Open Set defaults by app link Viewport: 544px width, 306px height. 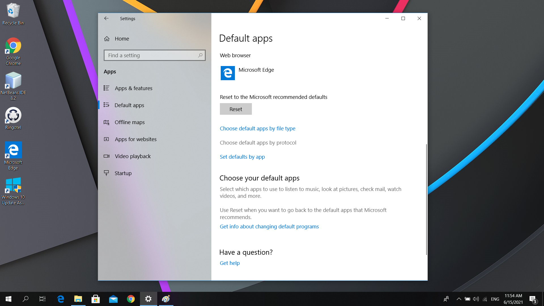(x=242, y=157)
